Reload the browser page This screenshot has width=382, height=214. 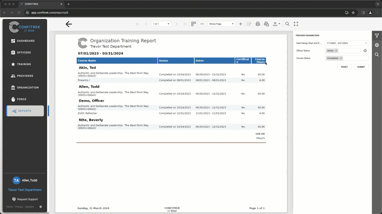(x=19, y=12)
